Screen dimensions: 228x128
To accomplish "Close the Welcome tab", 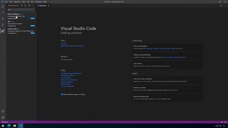I will (48, 6).
